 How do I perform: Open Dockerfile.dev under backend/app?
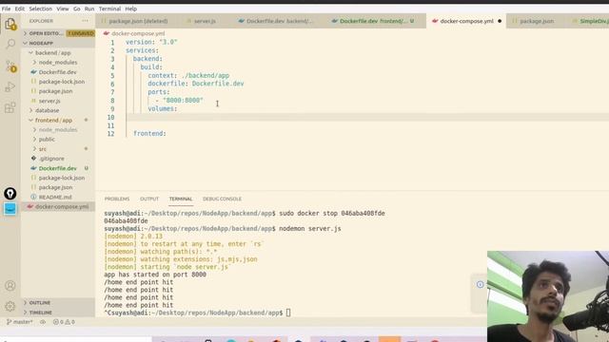(x=58, y=72)
